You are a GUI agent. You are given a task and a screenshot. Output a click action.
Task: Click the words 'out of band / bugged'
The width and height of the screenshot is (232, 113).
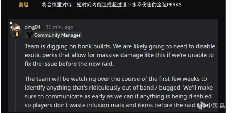coord(152,88)
